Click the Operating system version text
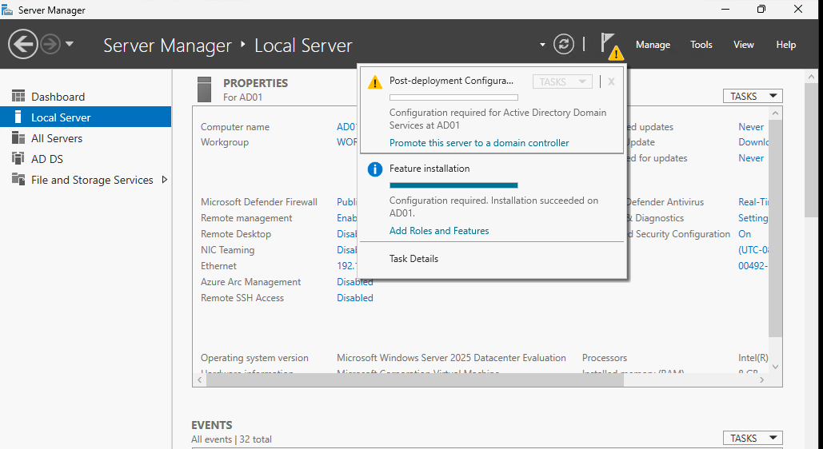 coord(254,358)
